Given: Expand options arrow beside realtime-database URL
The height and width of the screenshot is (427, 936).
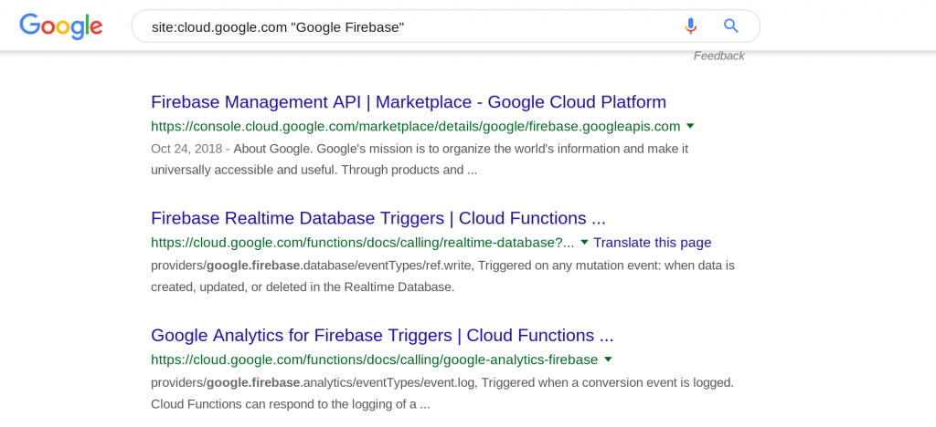Looking at the screenshot, I should (584, 243).
